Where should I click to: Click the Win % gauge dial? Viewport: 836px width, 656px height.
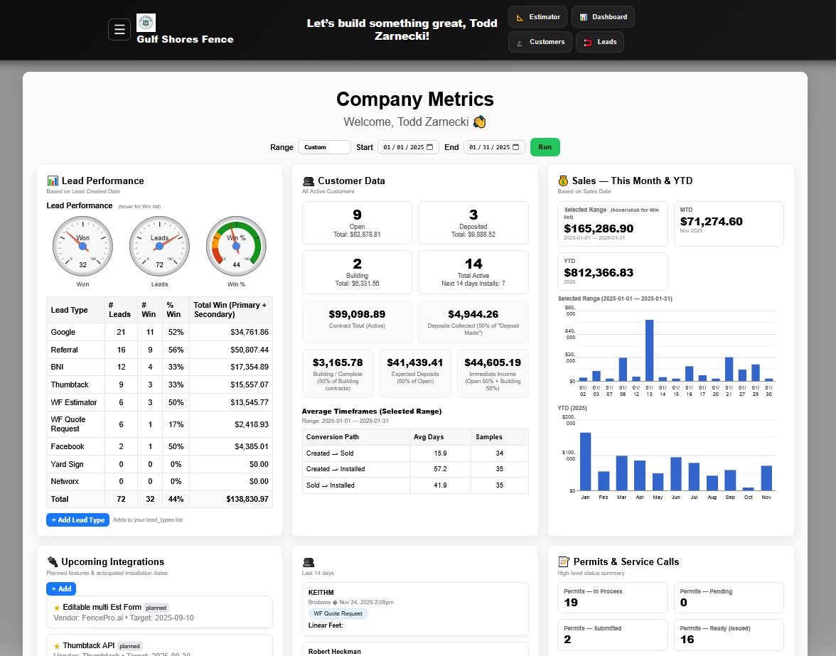pos(236,245)
